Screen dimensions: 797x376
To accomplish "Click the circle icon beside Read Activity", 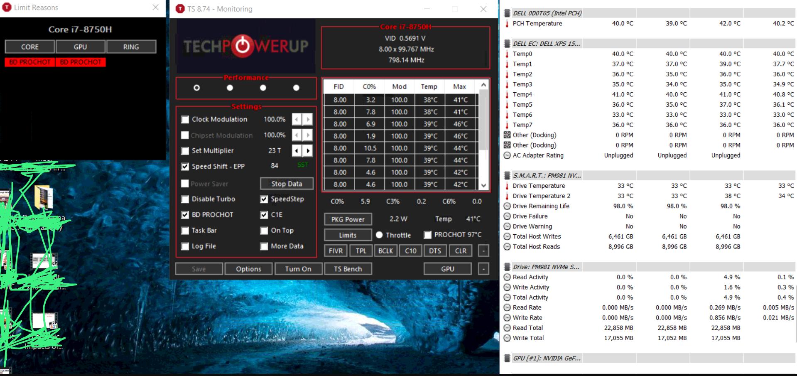I will click(x=507, y=277).
